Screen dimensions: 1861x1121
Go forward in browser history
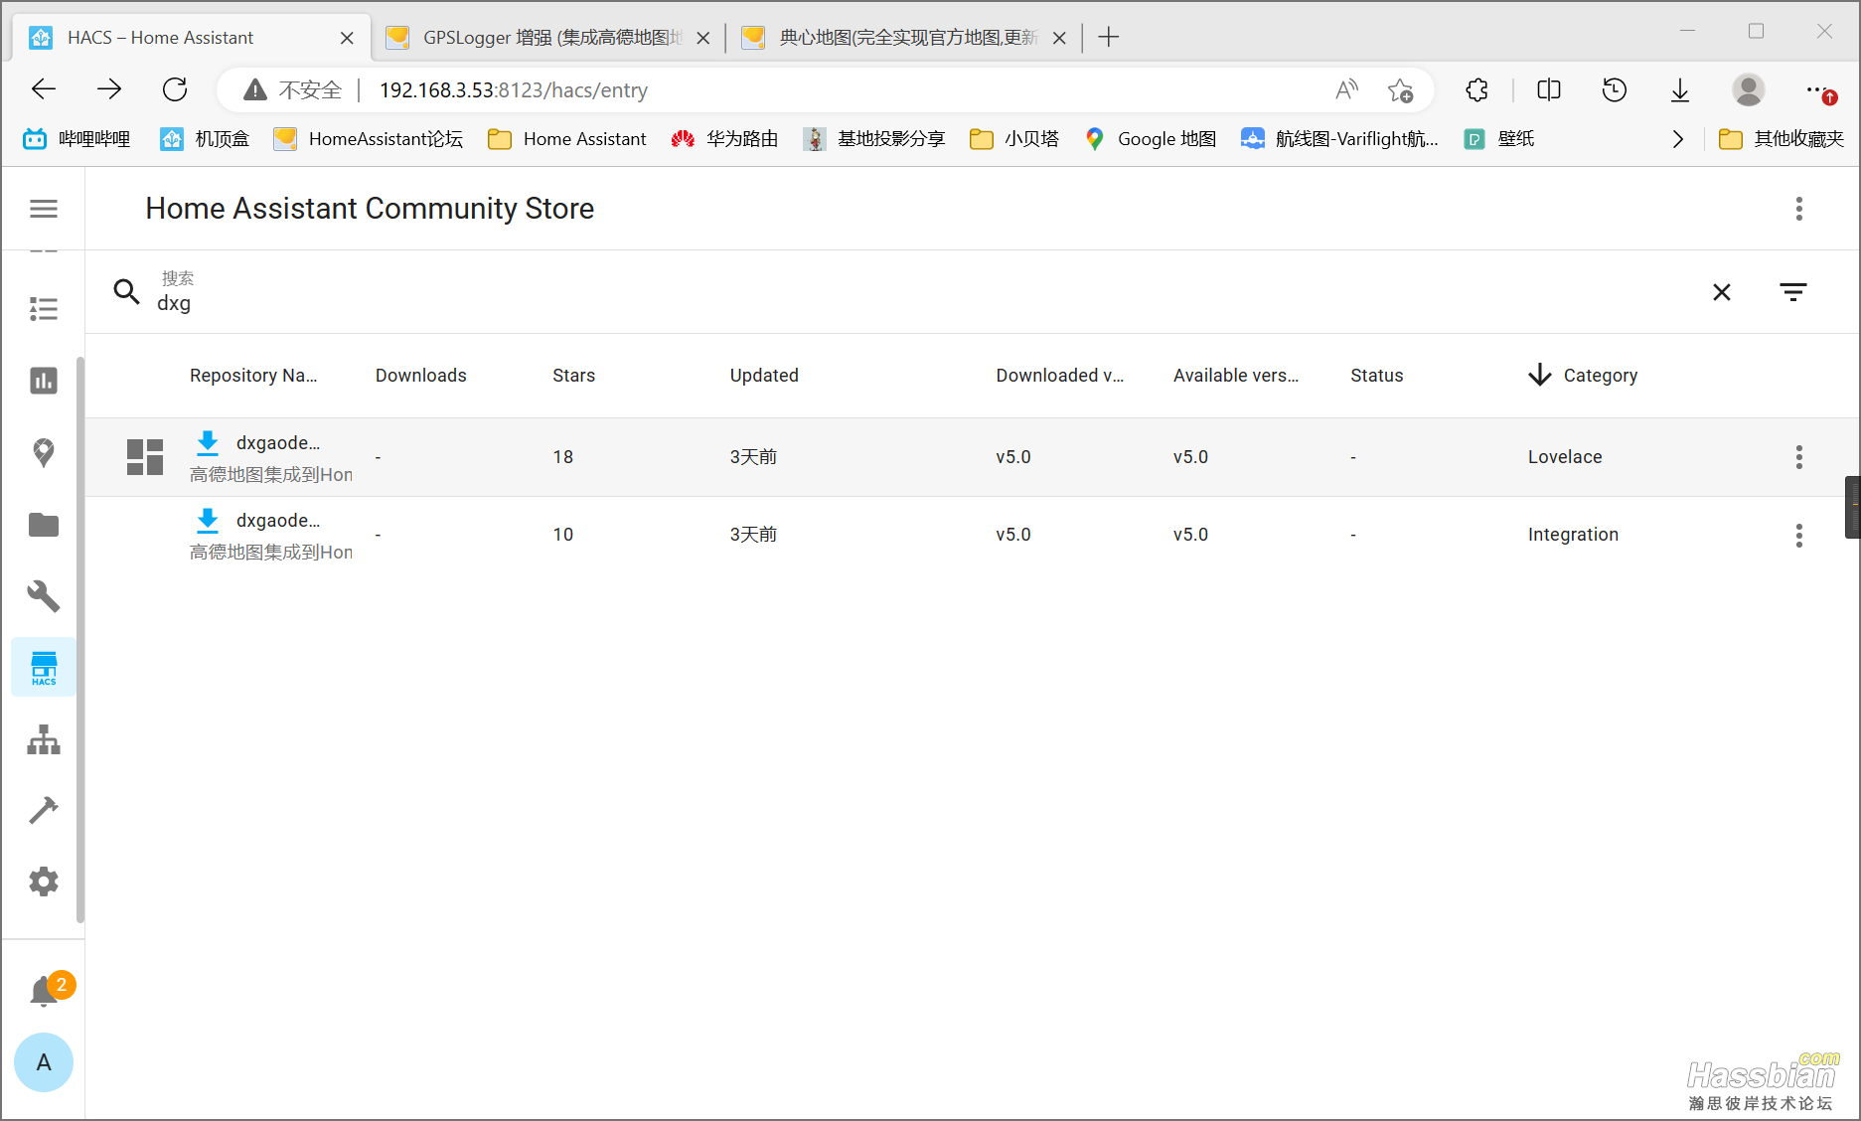109,89
